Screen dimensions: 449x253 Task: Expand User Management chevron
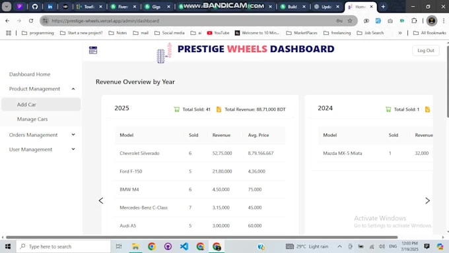tap(73, 149)
